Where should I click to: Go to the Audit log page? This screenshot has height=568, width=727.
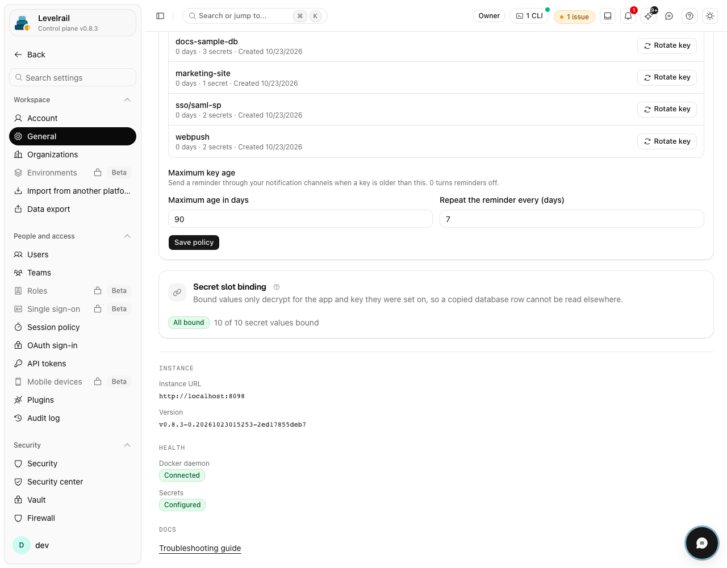73,418
